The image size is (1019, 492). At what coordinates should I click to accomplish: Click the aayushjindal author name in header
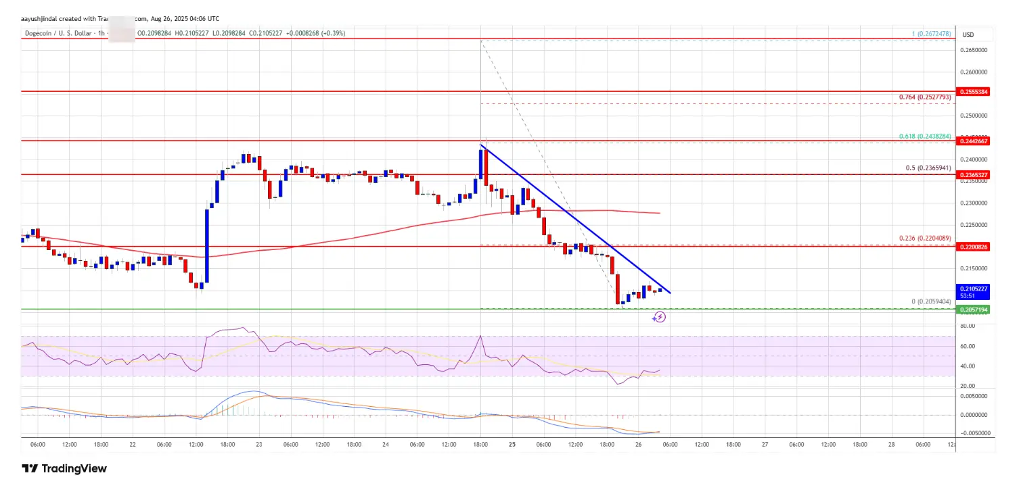pos(40,20)
